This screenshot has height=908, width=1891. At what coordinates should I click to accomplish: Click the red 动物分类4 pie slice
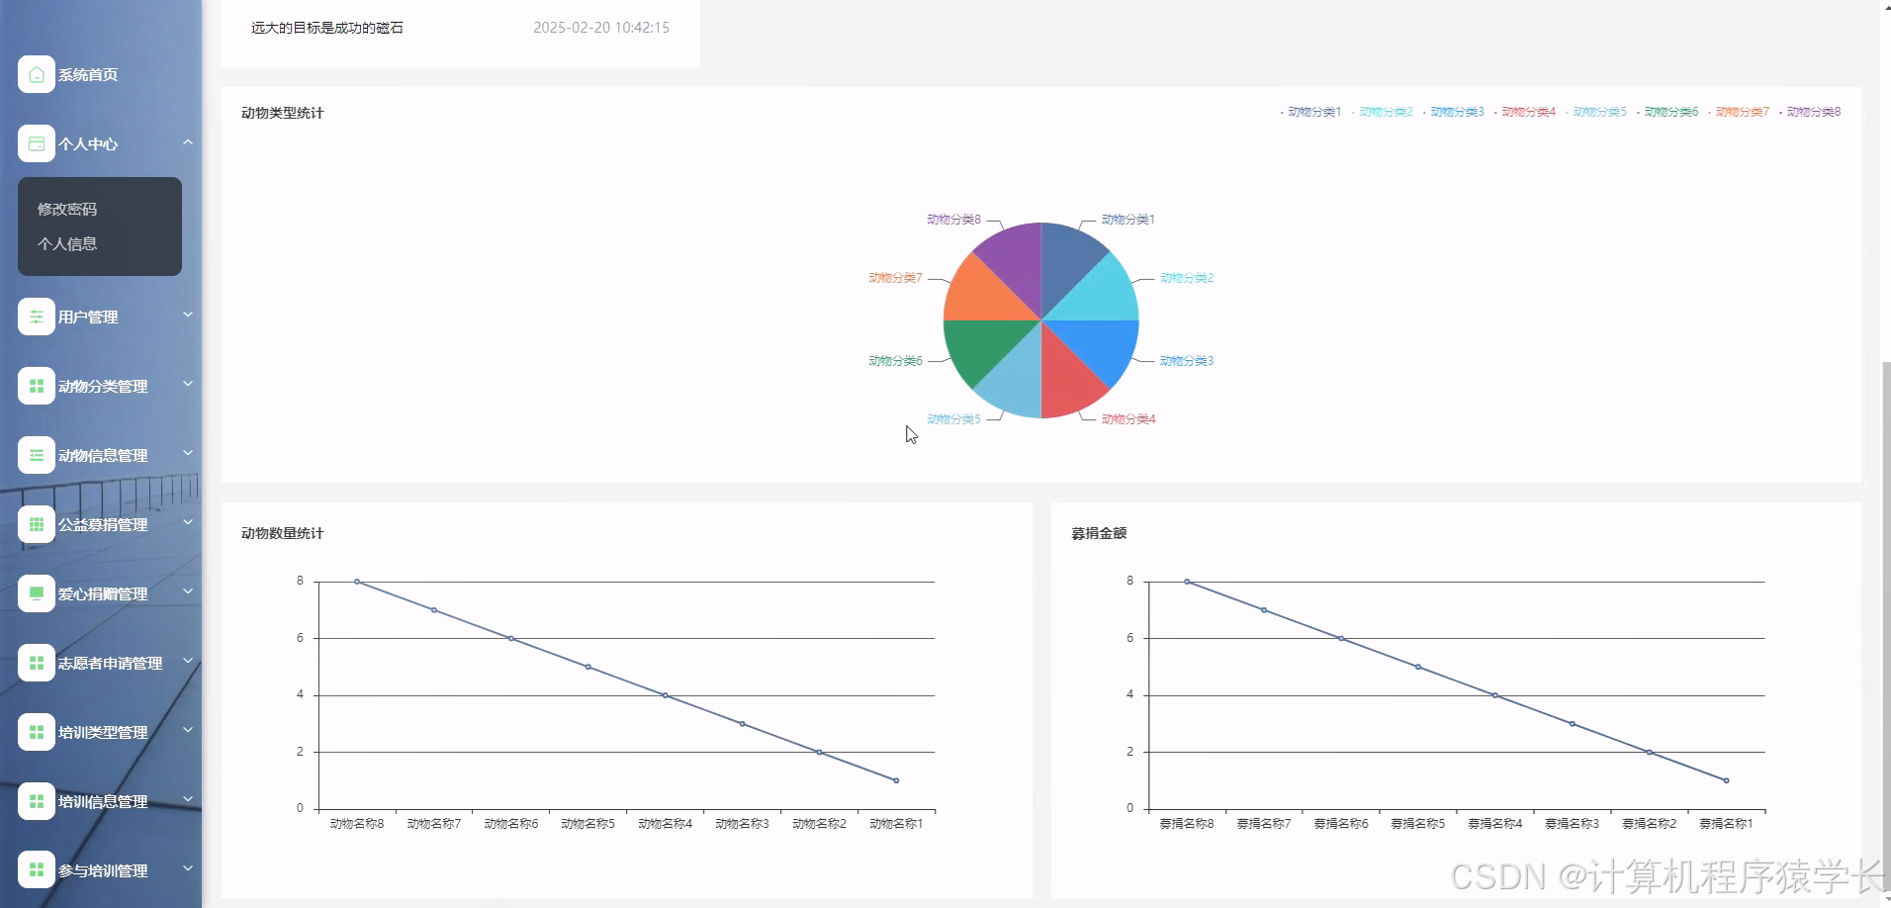pos(1066,379)
